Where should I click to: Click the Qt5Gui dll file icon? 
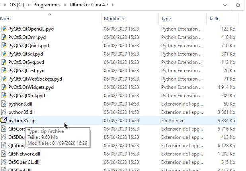tap(4, 146)
